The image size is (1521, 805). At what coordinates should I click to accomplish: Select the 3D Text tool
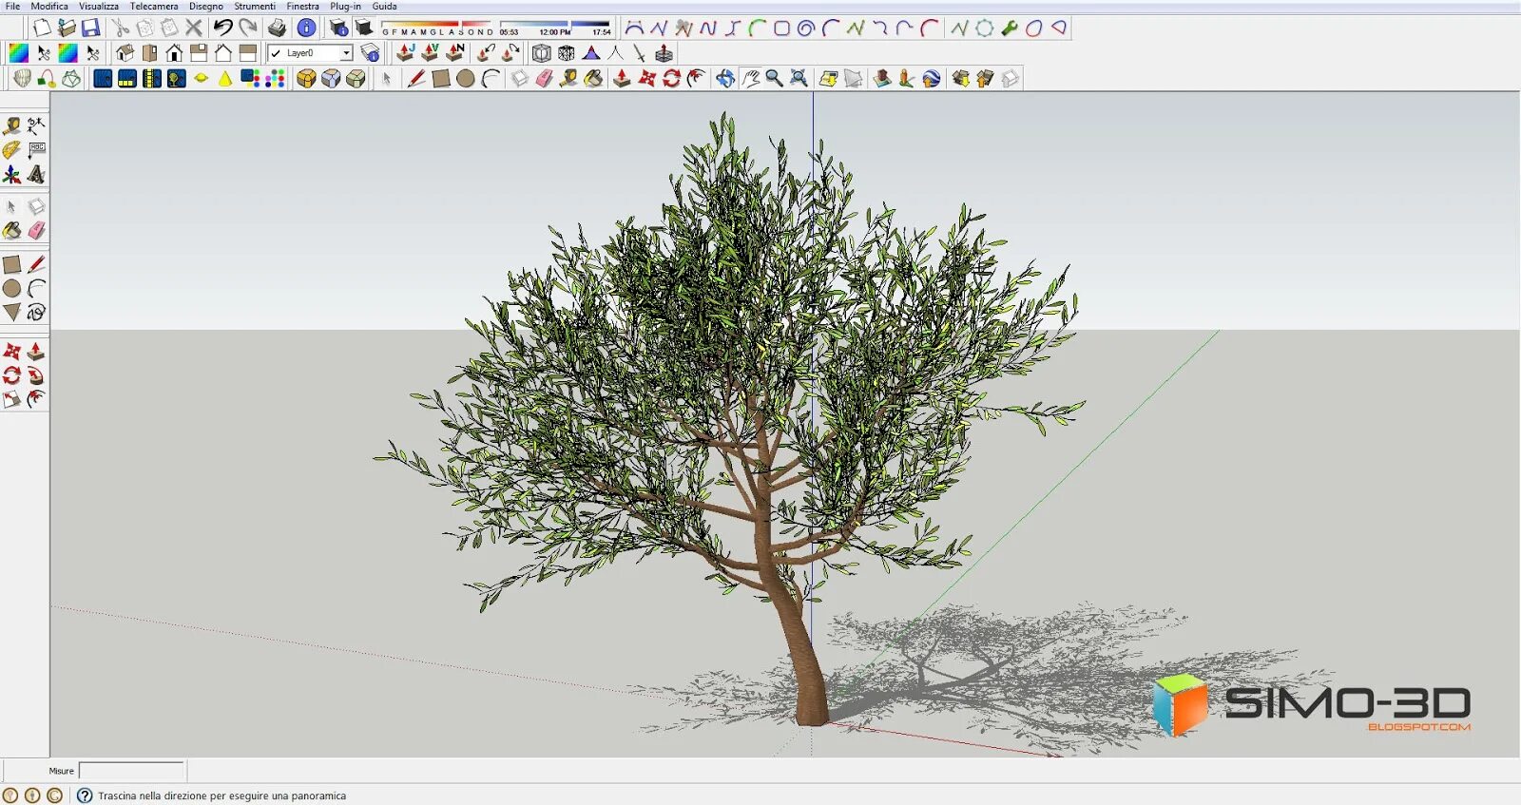[x=36, y=175]
